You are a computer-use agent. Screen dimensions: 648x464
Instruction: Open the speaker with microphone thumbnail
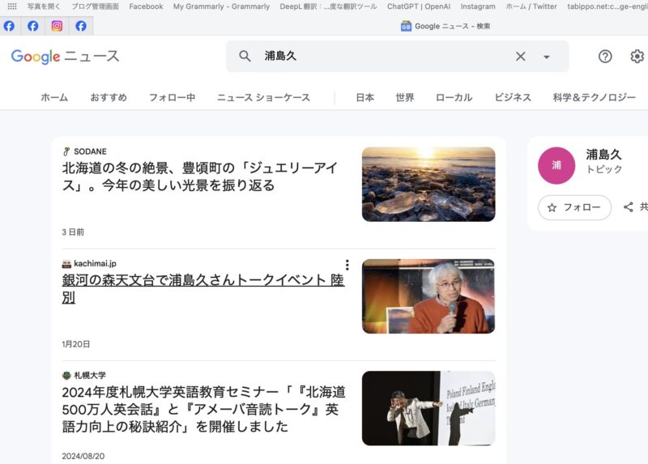(428, 296)
